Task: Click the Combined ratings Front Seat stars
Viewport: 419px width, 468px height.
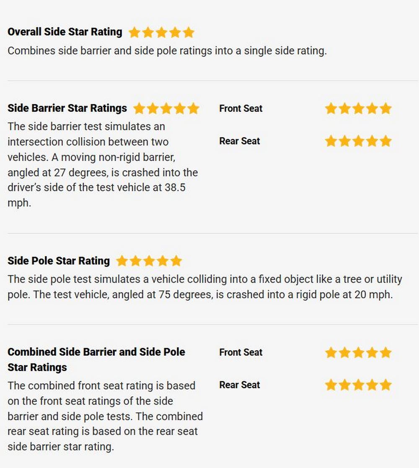Action: (x=358, y=352)
